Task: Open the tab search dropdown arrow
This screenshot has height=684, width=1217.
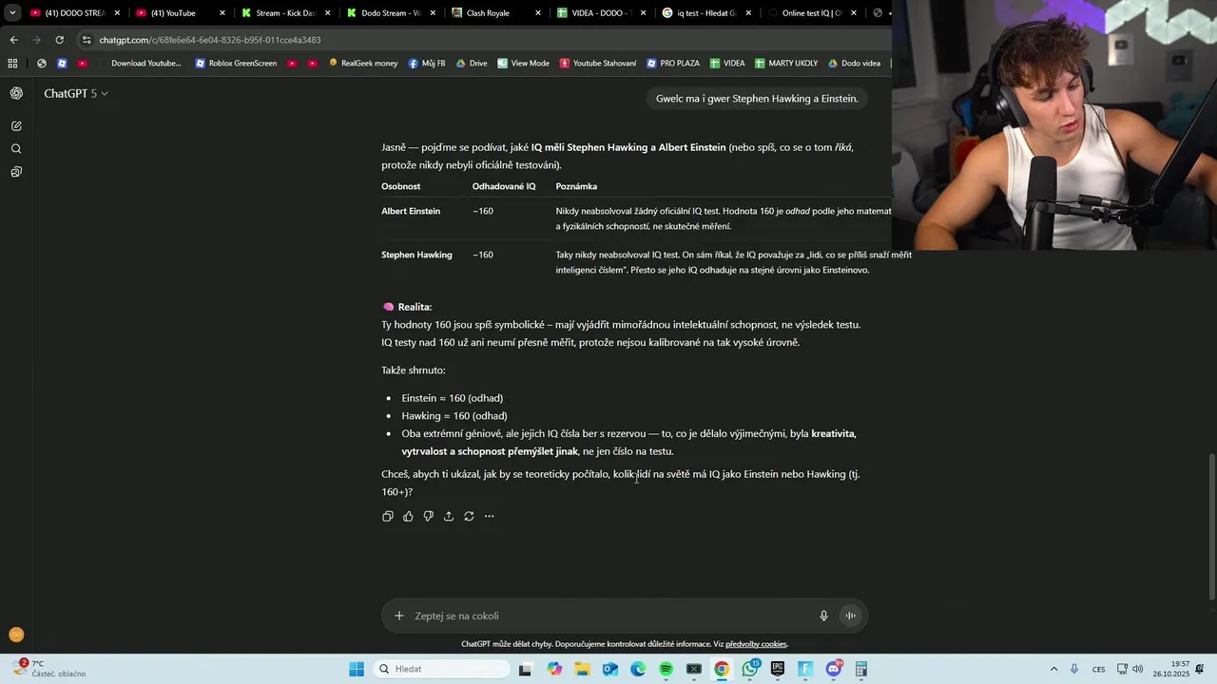Action: [x=12, y=13]
